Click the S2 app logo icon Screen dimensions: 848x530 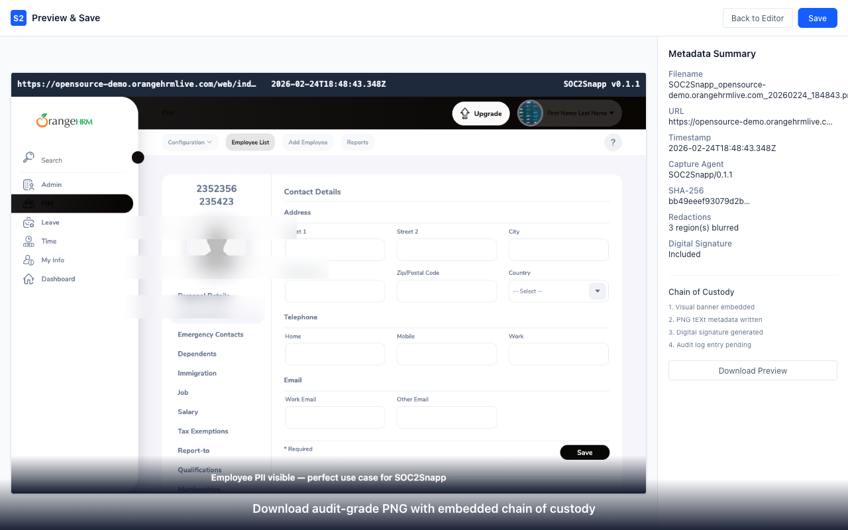pos(18,18)
